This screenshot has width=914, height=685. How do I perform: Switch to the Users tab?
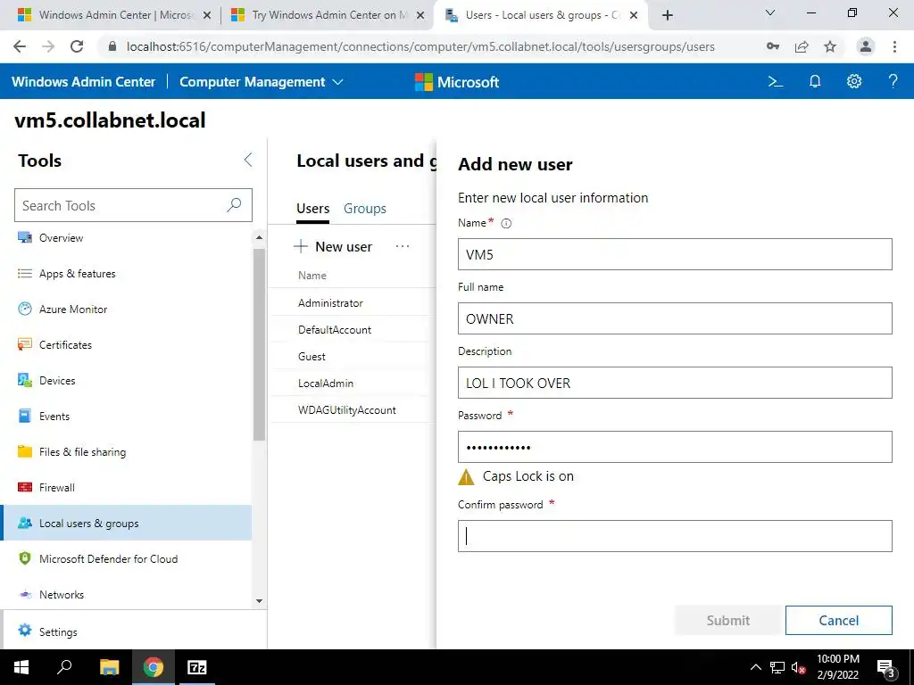[x=313, y=209]
